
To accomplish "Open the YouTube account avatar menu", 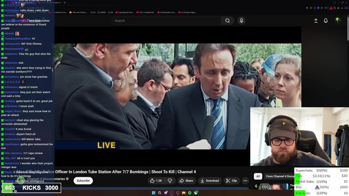I will pyautogui.click(x=337, y=20).
